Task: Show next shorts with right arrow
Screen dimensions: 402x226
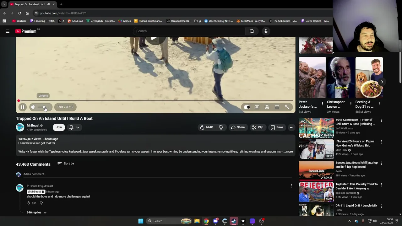Action: pos(382,82)
